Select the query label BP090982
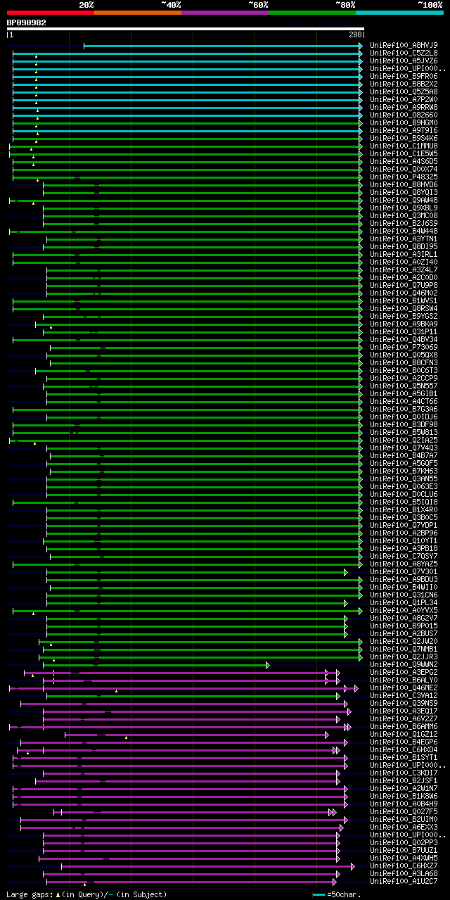This screenshot has width=450, height=900. click(x=27, y=23)
